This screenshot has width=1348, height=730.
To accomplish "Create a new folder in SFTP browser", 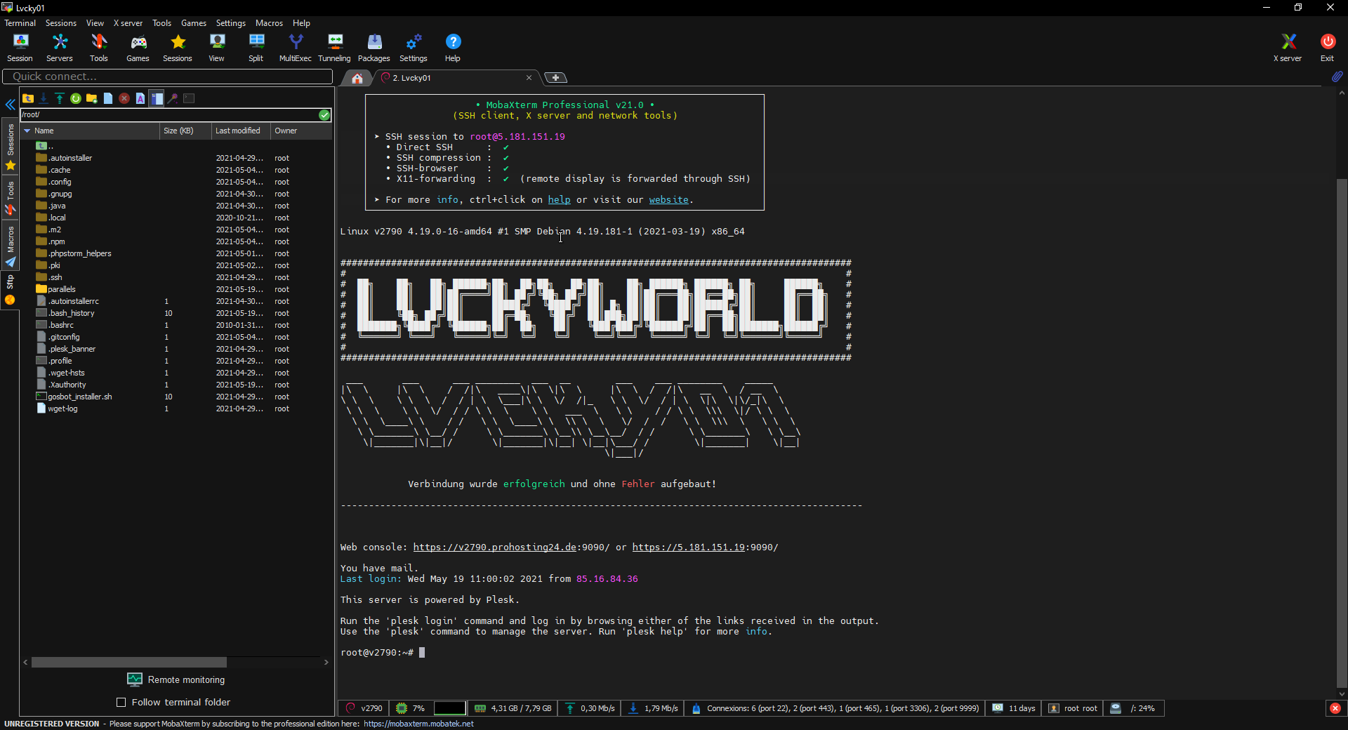I will (92, 98).
